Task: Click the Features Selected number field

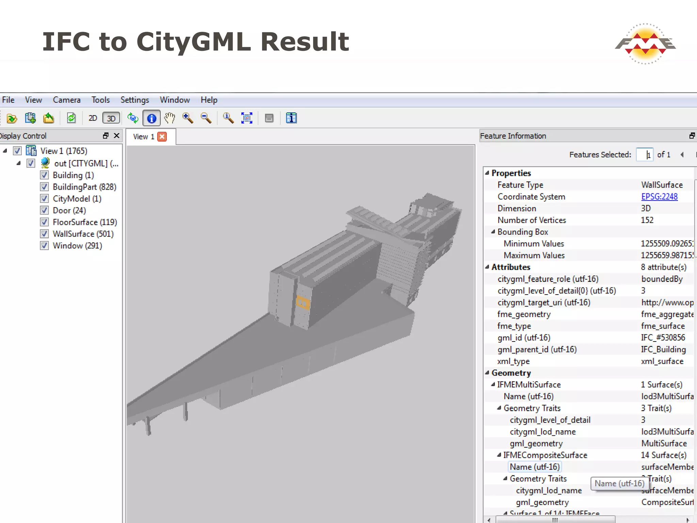Action: pyautogui.click(x=645, y=155)
